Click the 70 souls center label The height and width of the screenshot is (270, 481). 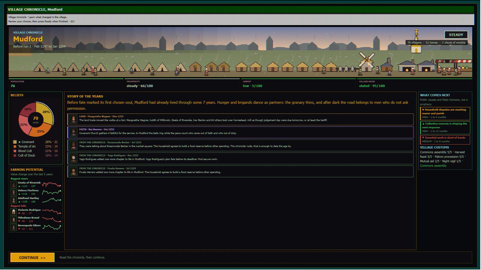36,119
